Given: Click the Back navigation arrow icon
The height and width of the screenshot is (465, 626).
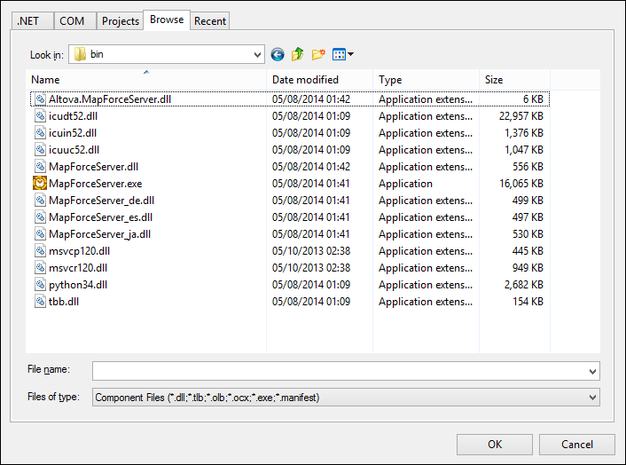Looking at the screenshot, I should click(x=278, y=55).
